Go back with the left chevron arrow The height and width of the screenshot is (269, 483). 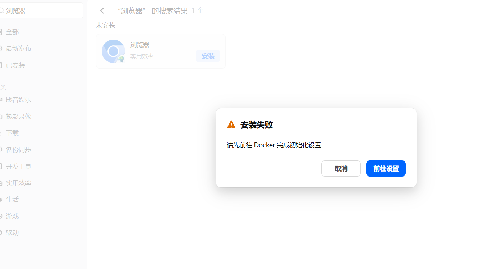pos(102,11)
